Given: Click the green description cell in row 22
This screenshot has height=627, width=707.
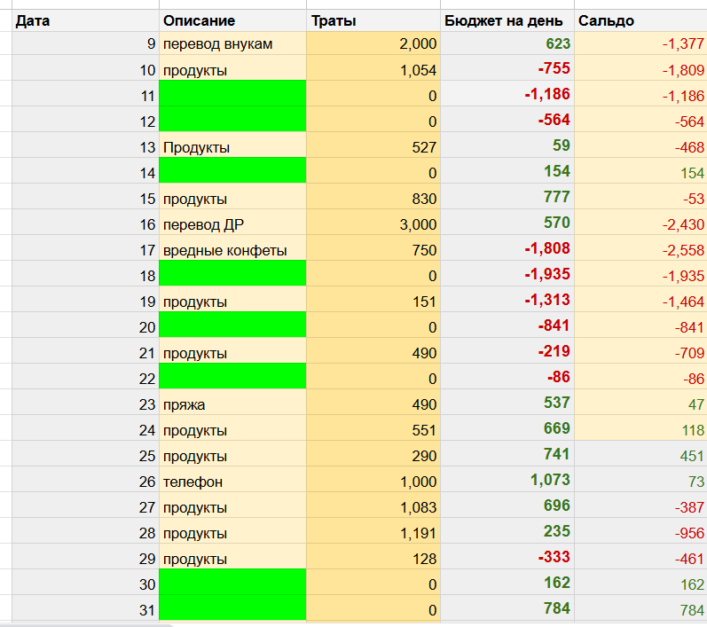Looking at the screenshot, I should tap(232, 376).
